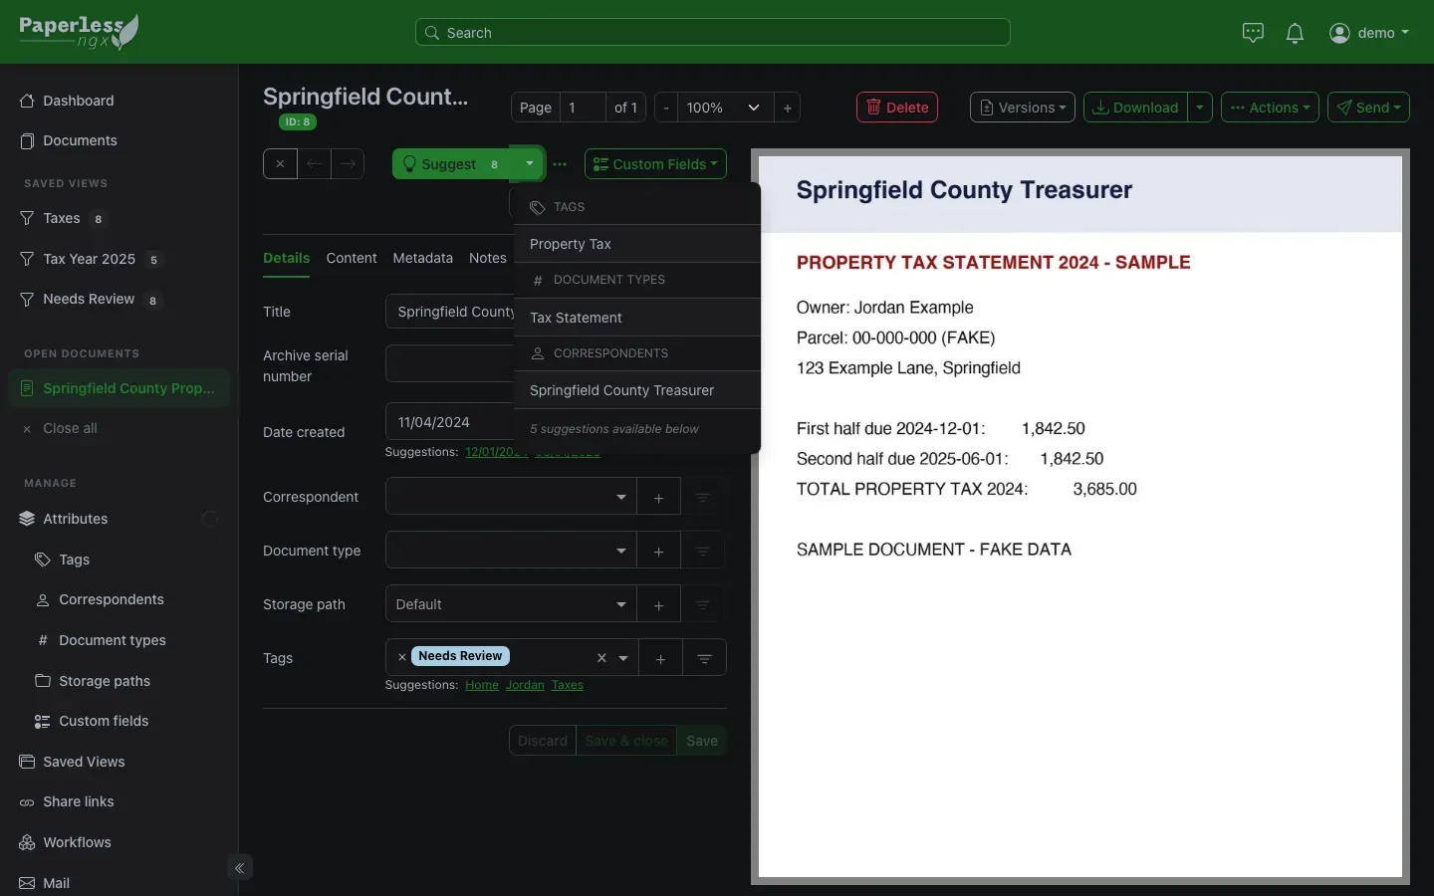This screenshot has width=1434, height=896.
Task: Increase zoom with plus button
Action: [787, 108]
